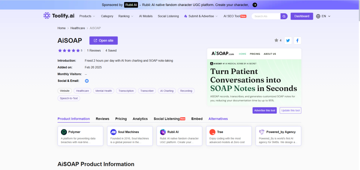Click the Dashboard button
This screenshot has width=360, height=170.
[x=302, y=16]
